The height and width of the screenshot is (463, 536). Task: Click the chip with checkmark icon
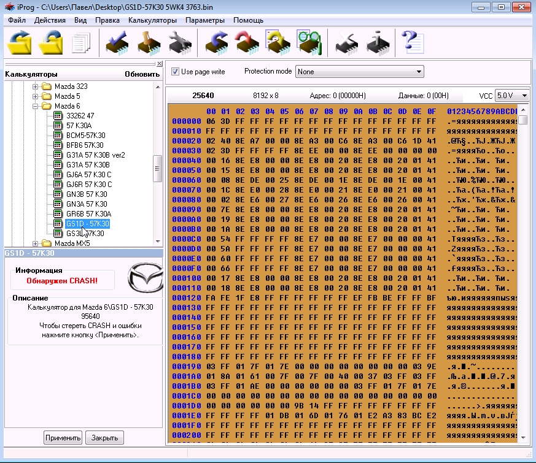[x=117, y=43]
